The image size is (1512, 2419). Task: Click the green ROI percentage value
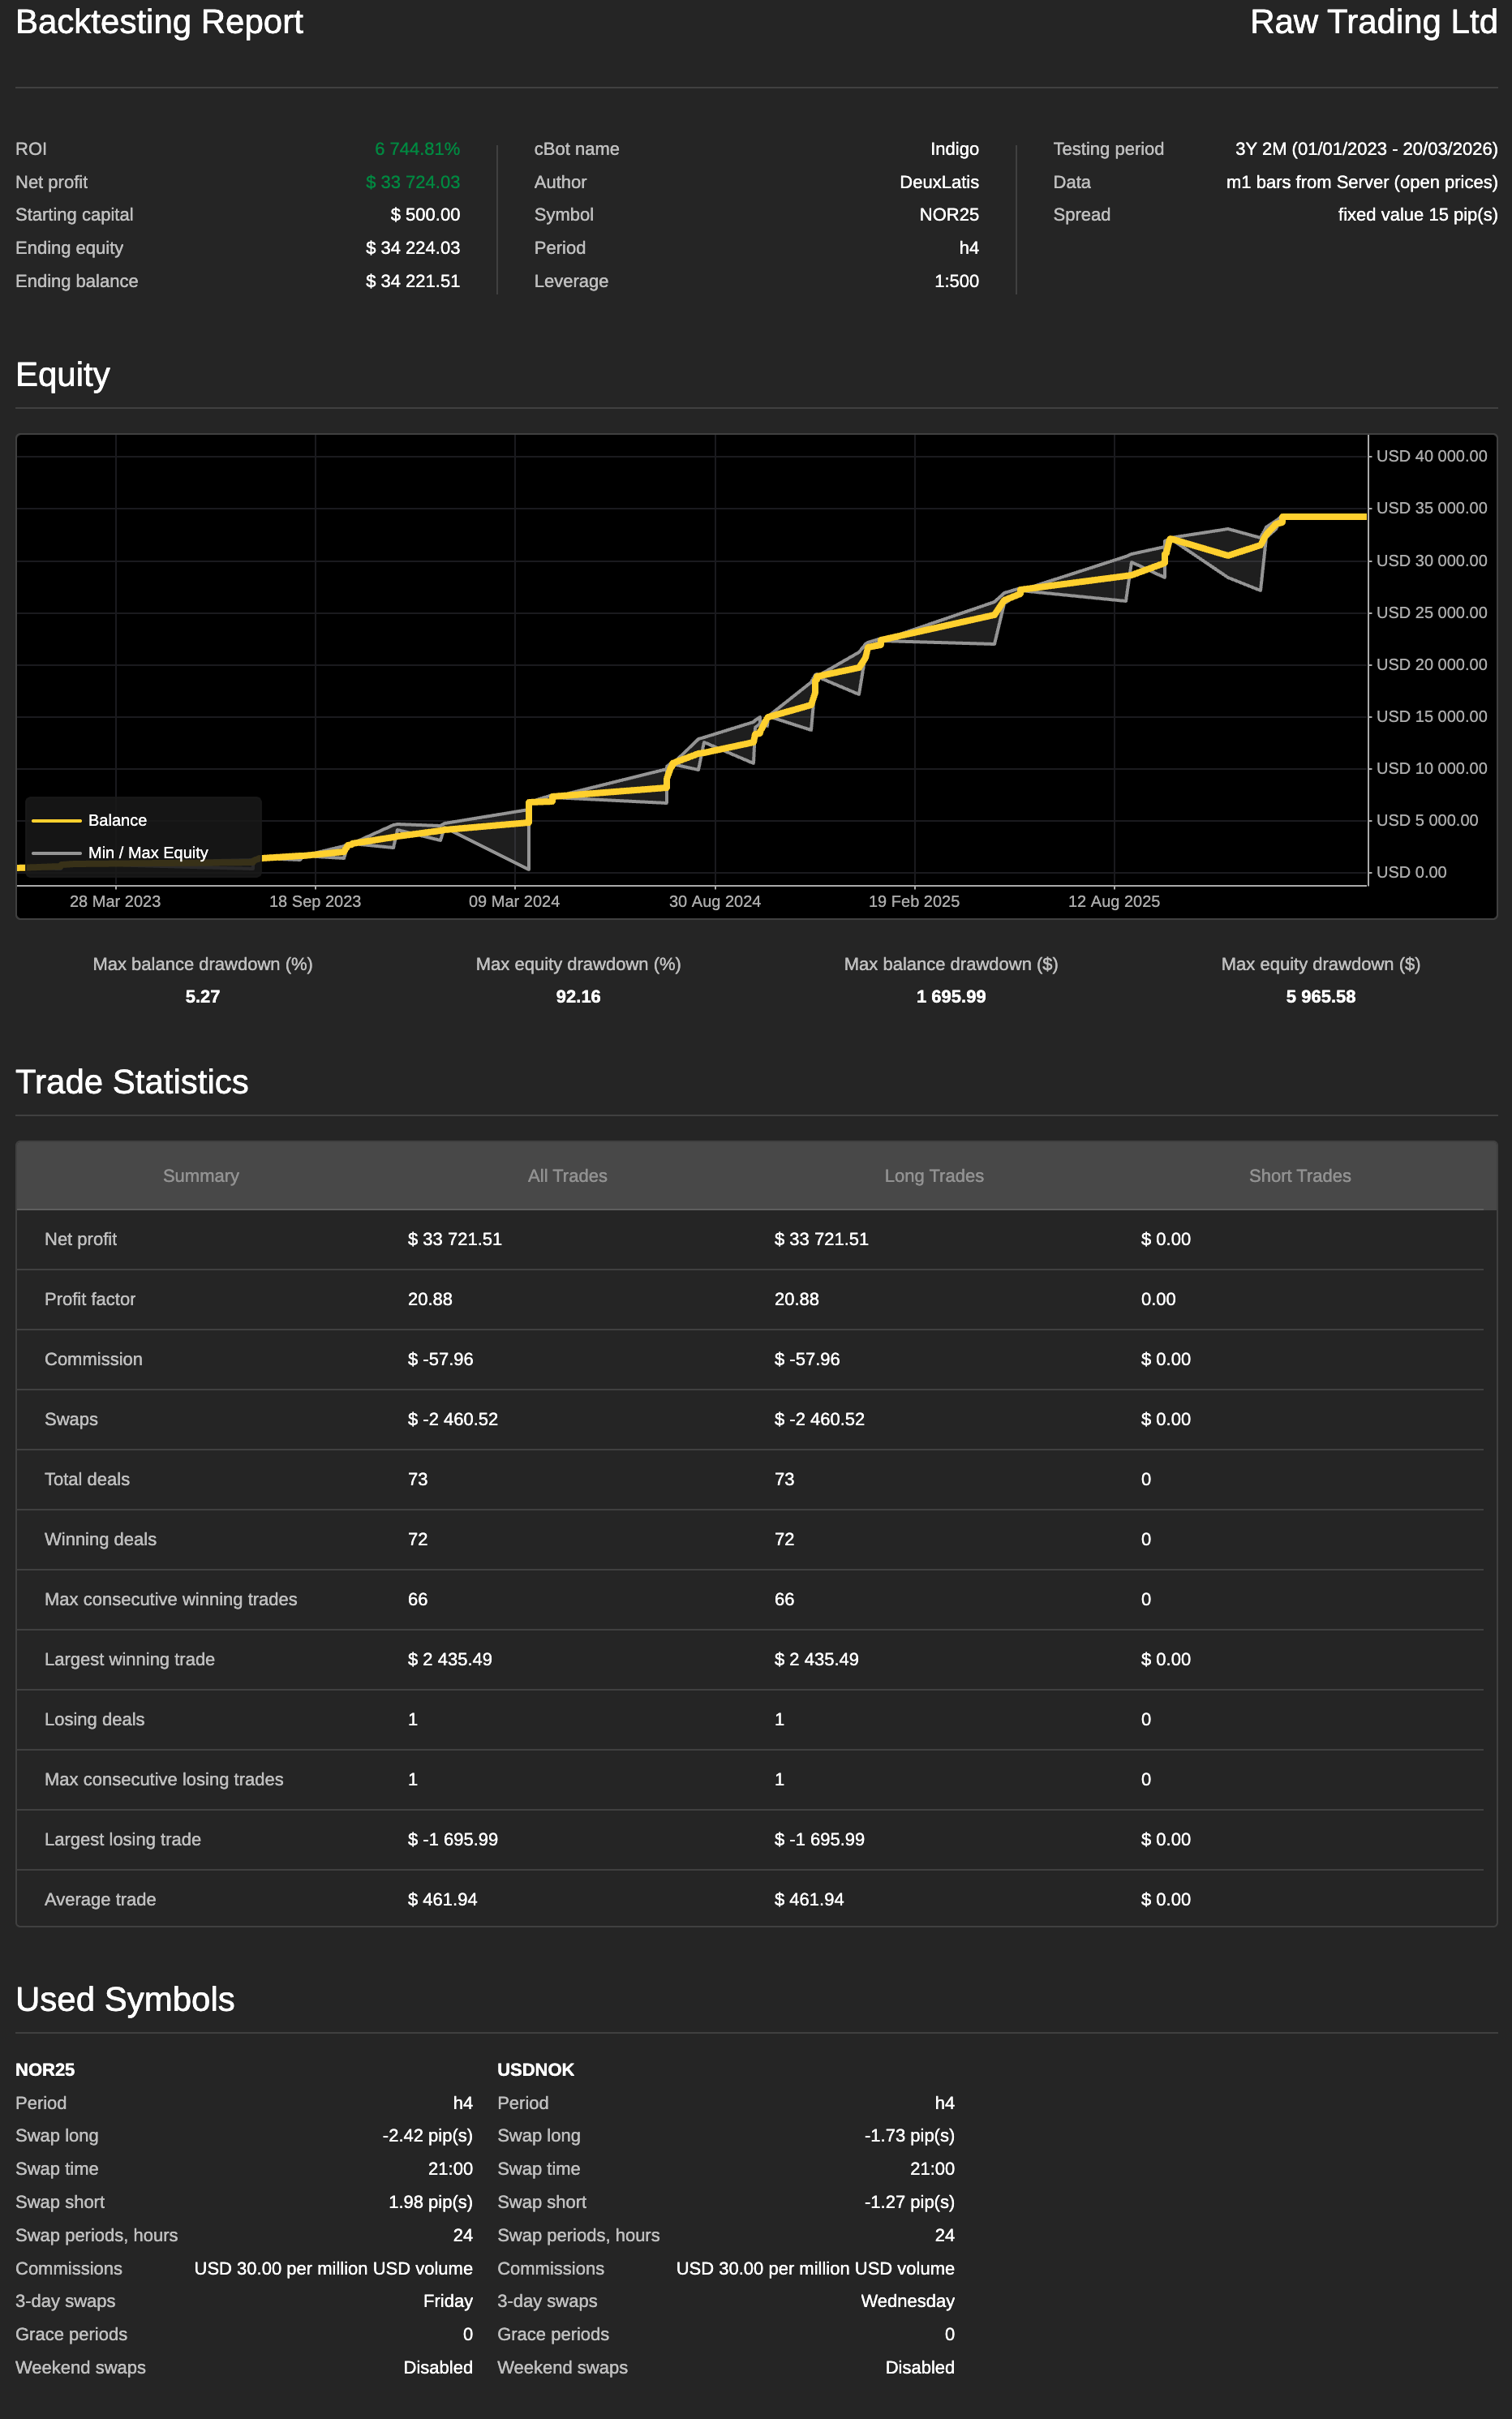coord(417,149)
